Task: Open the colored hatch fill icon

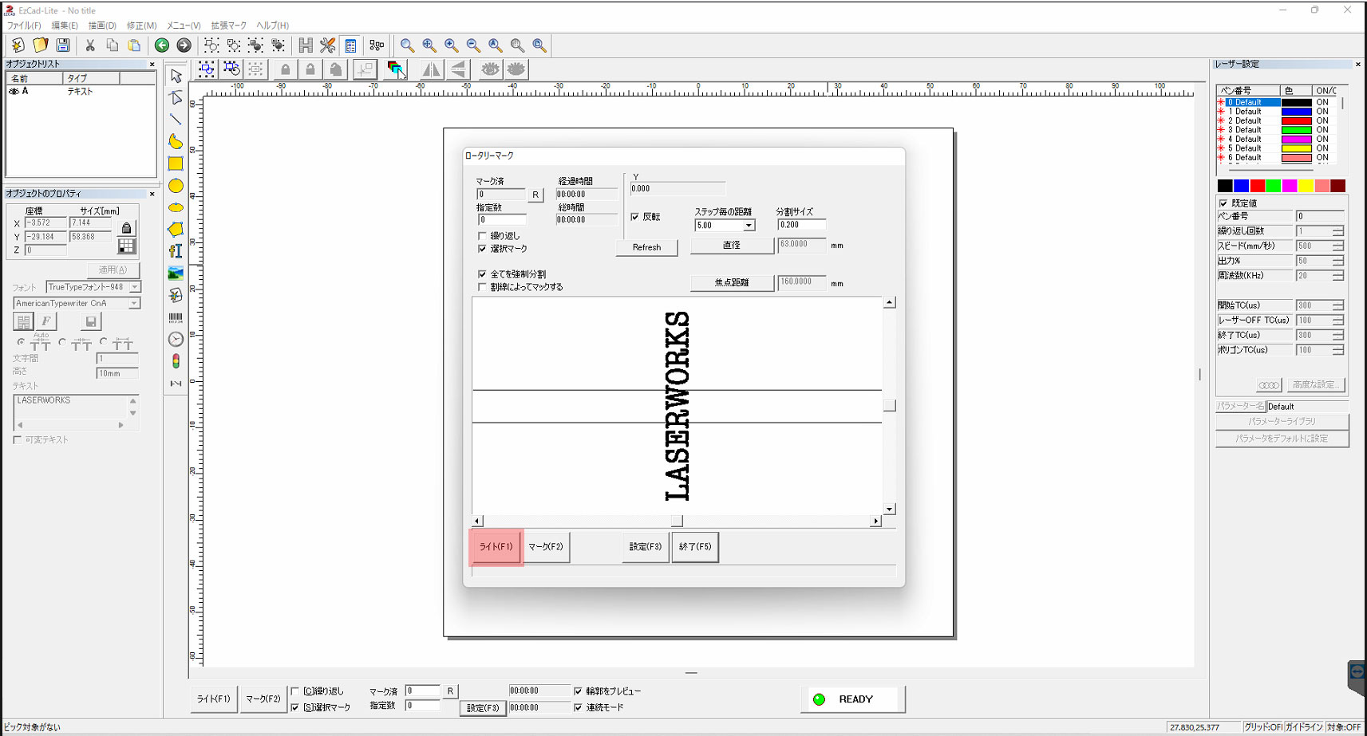Action: 397,69
